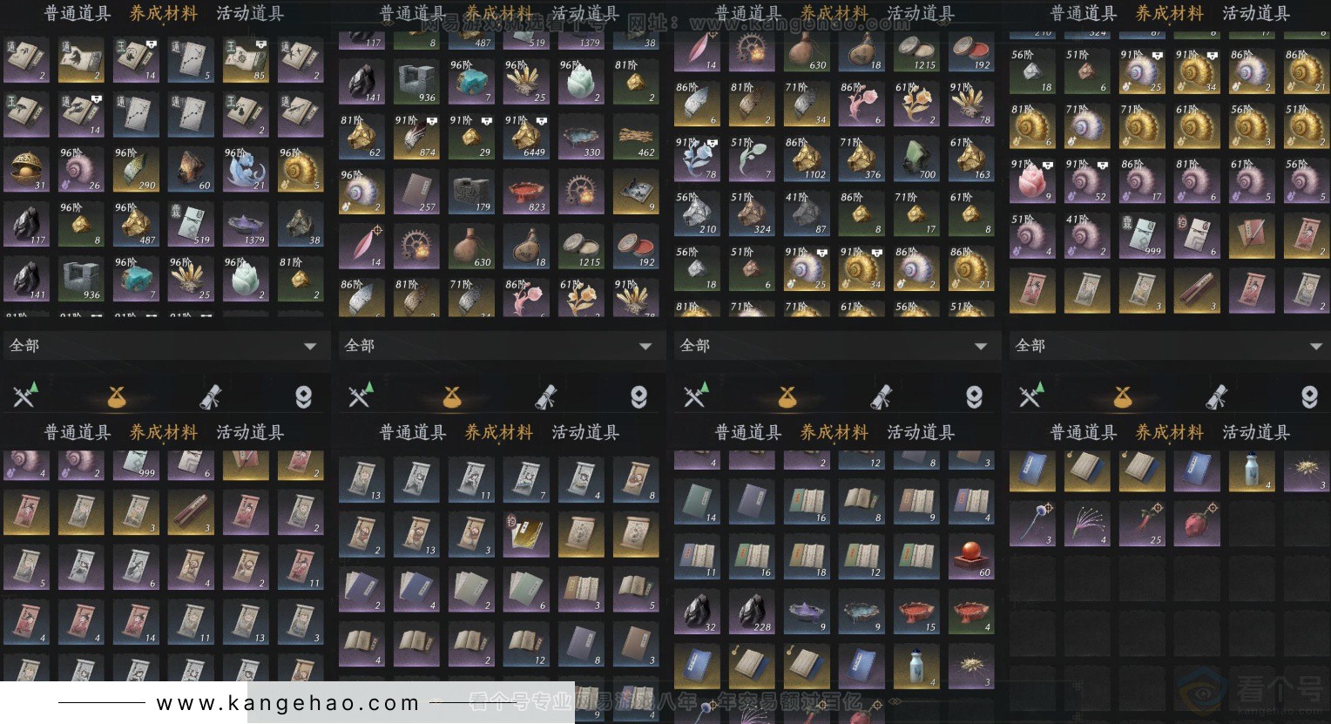Switch to 普通道具 tab in top-left panel
The image size is (1331, 724).
pos(78,13)
